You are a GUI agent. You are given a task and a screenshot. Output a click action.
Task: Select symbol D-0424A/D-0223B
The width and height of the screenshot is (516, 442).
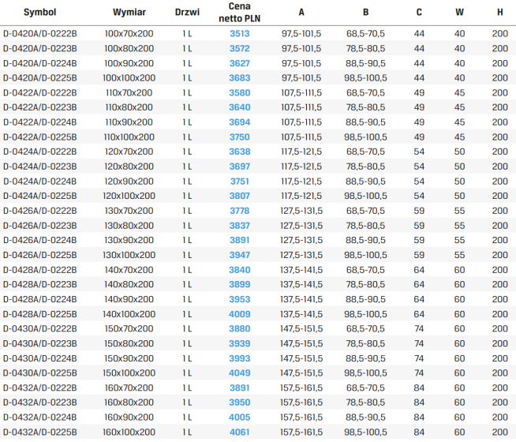click(39, 167)
